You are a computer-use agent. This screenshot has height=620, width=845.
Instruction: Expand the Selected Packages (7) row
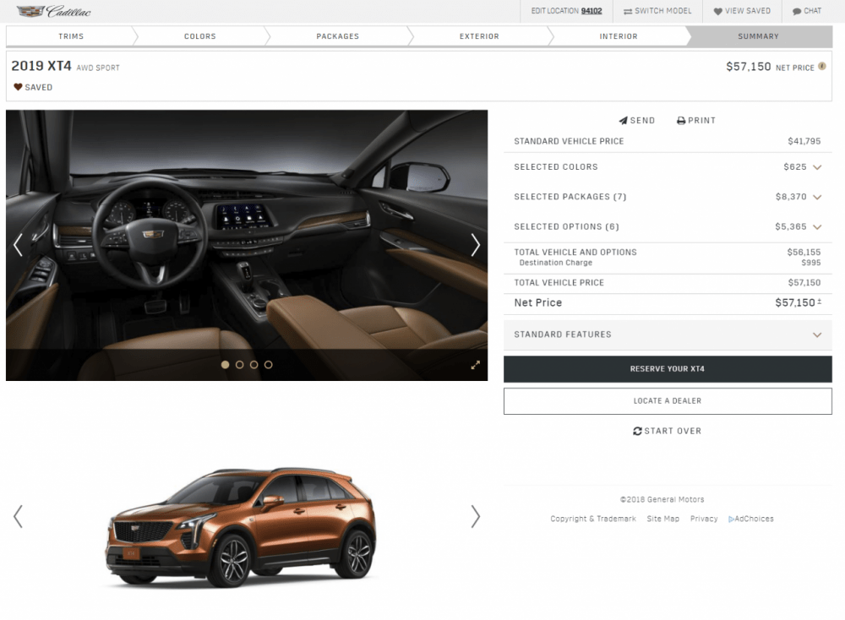[817, 197]
